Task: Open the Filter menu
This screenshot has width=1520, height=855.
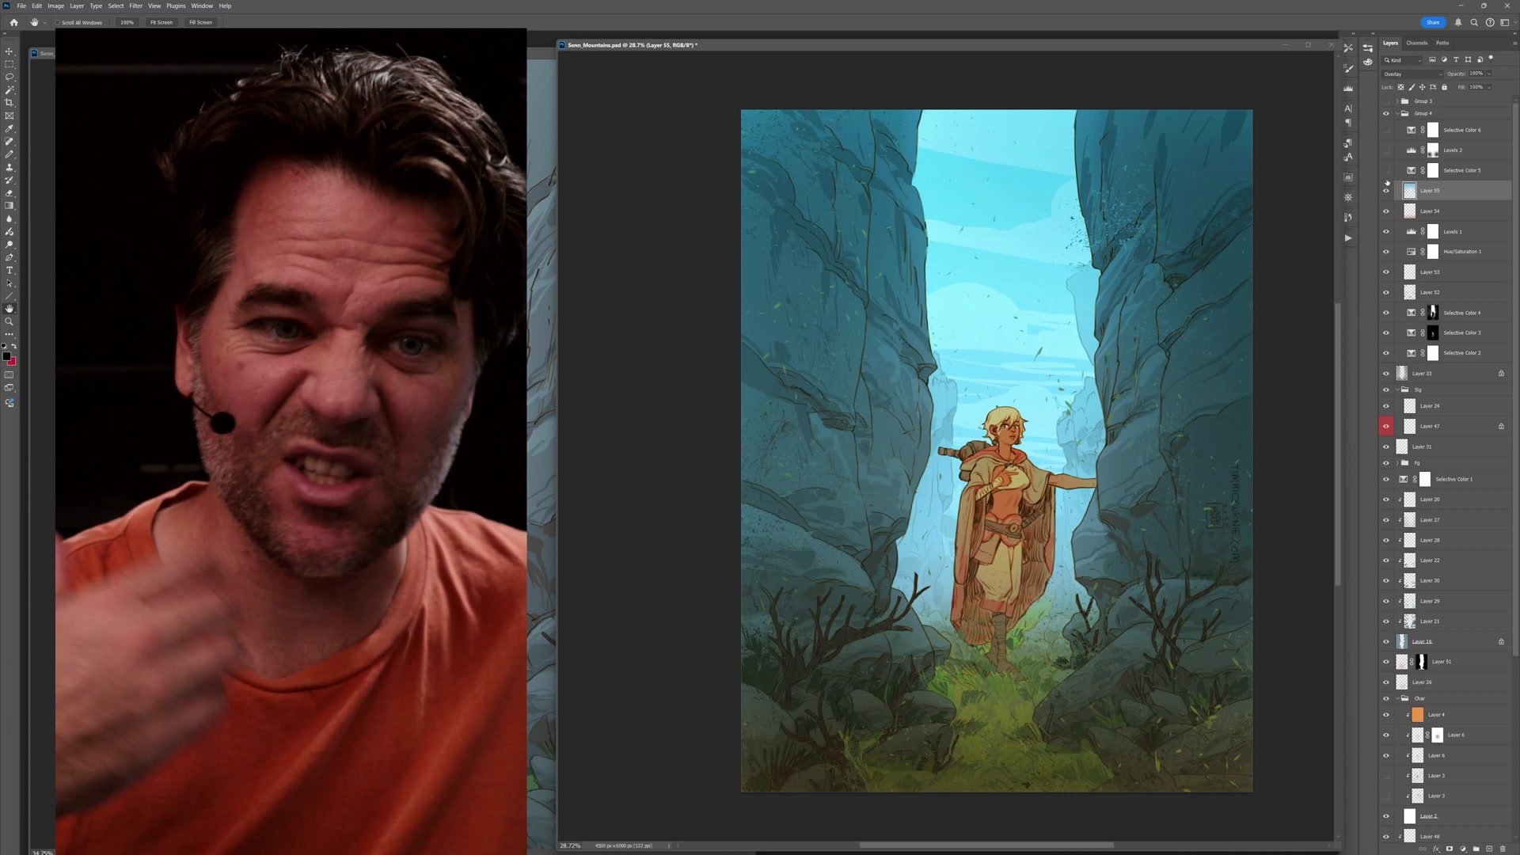Action: pos(135,6)
